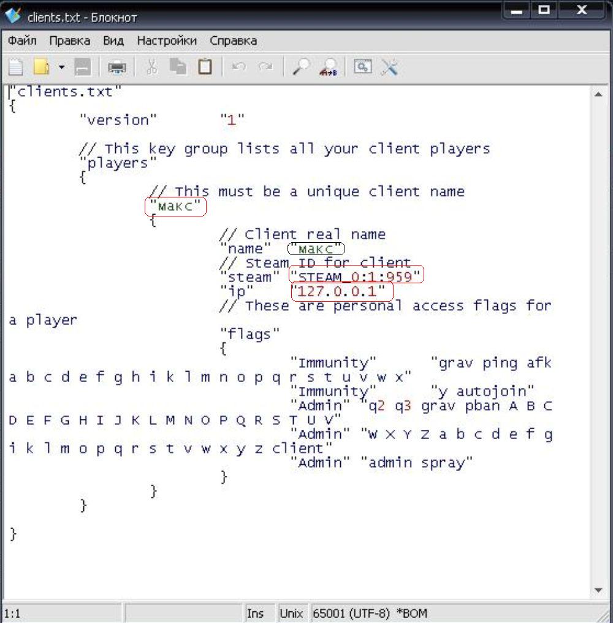Screen dimensions: 613x623
Task: Open the Справка menu
Action: (233, 41)
